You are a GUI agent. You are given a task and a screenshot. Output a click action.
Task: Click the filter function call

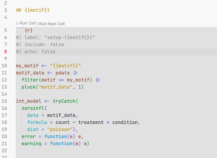30,80
